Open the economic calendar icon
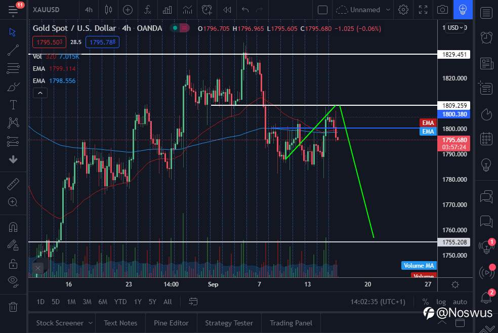This screenshot has width=498, height=333. click(x=486, y=139)
